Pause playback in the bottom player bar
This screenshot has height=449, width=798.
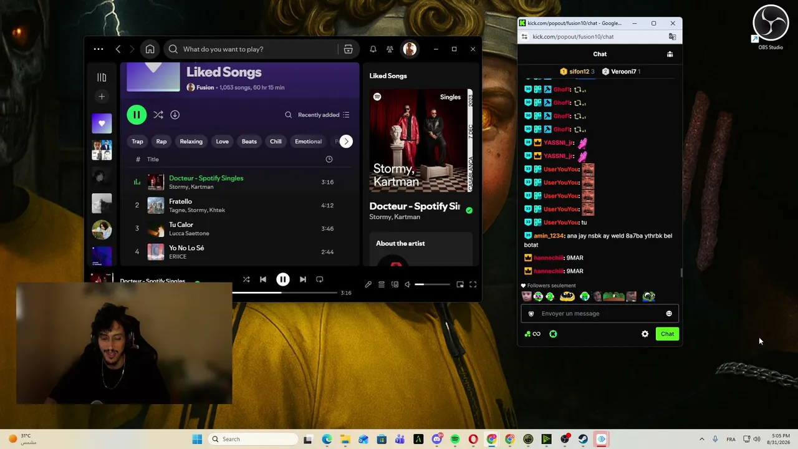pyautogui.click(x=283, y=279)
